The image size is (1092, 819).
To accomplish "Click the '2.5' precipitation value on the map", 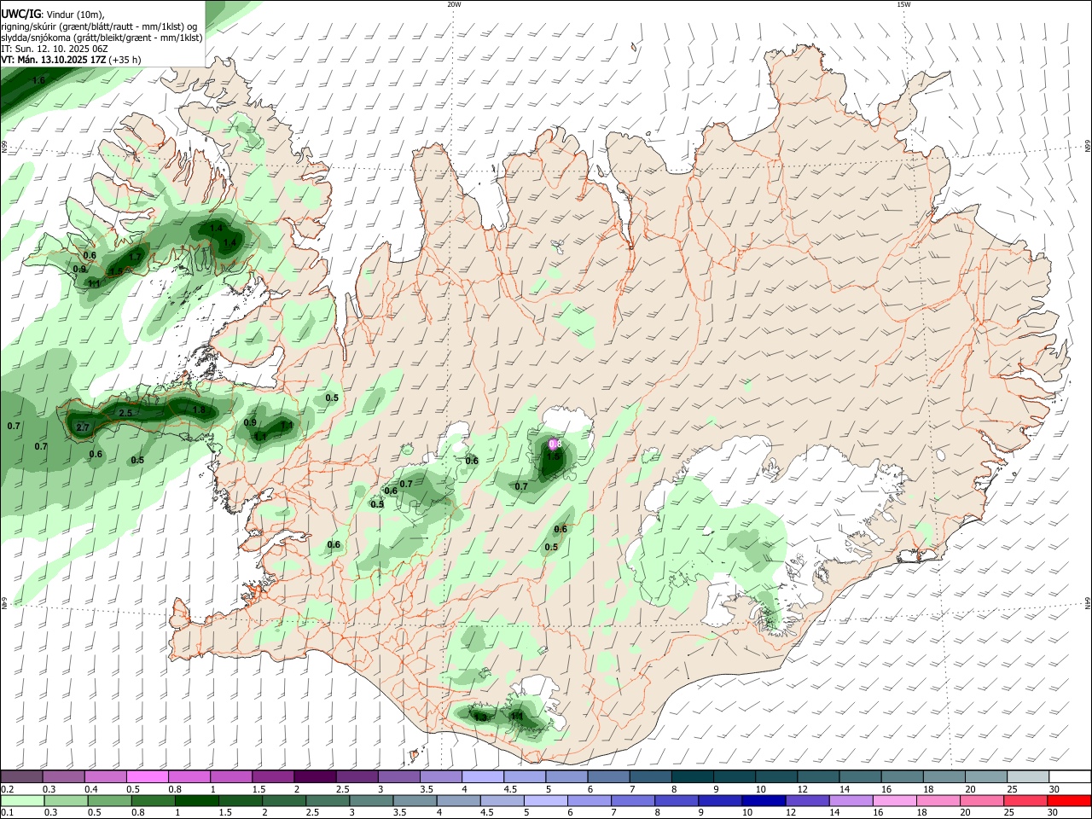I will [125, 413].
